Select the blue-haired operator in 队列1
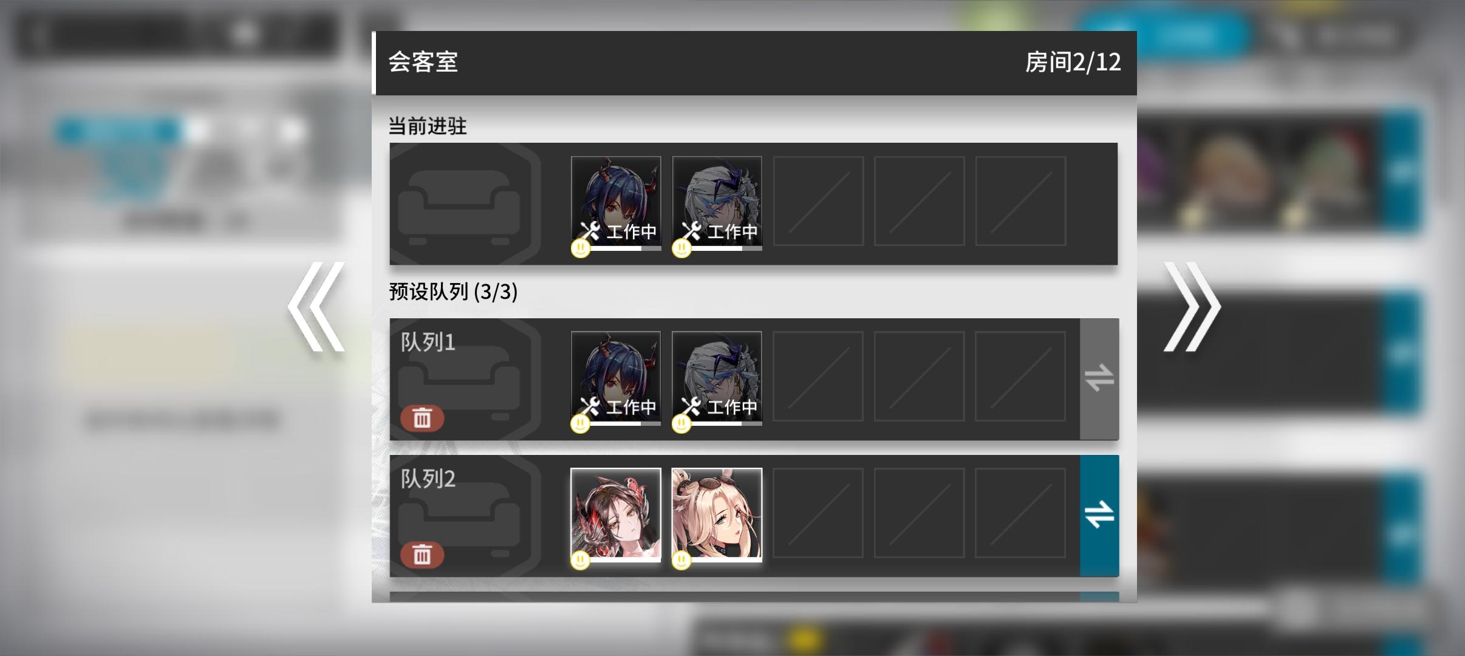 tap(616, 378)
